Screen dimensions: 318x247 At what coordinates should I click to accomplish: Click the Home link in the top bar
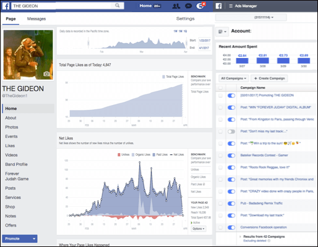point(145,6)
